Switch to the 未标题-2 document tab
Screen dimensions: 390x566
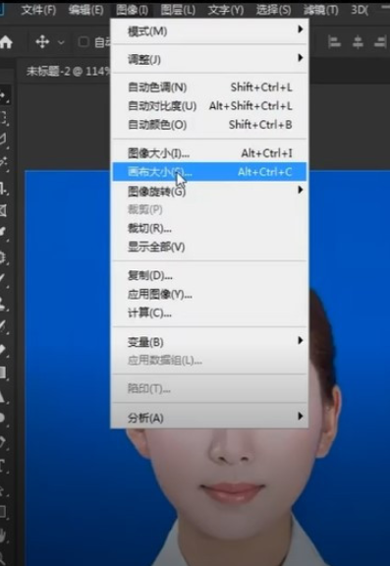(x=68, y=71)
